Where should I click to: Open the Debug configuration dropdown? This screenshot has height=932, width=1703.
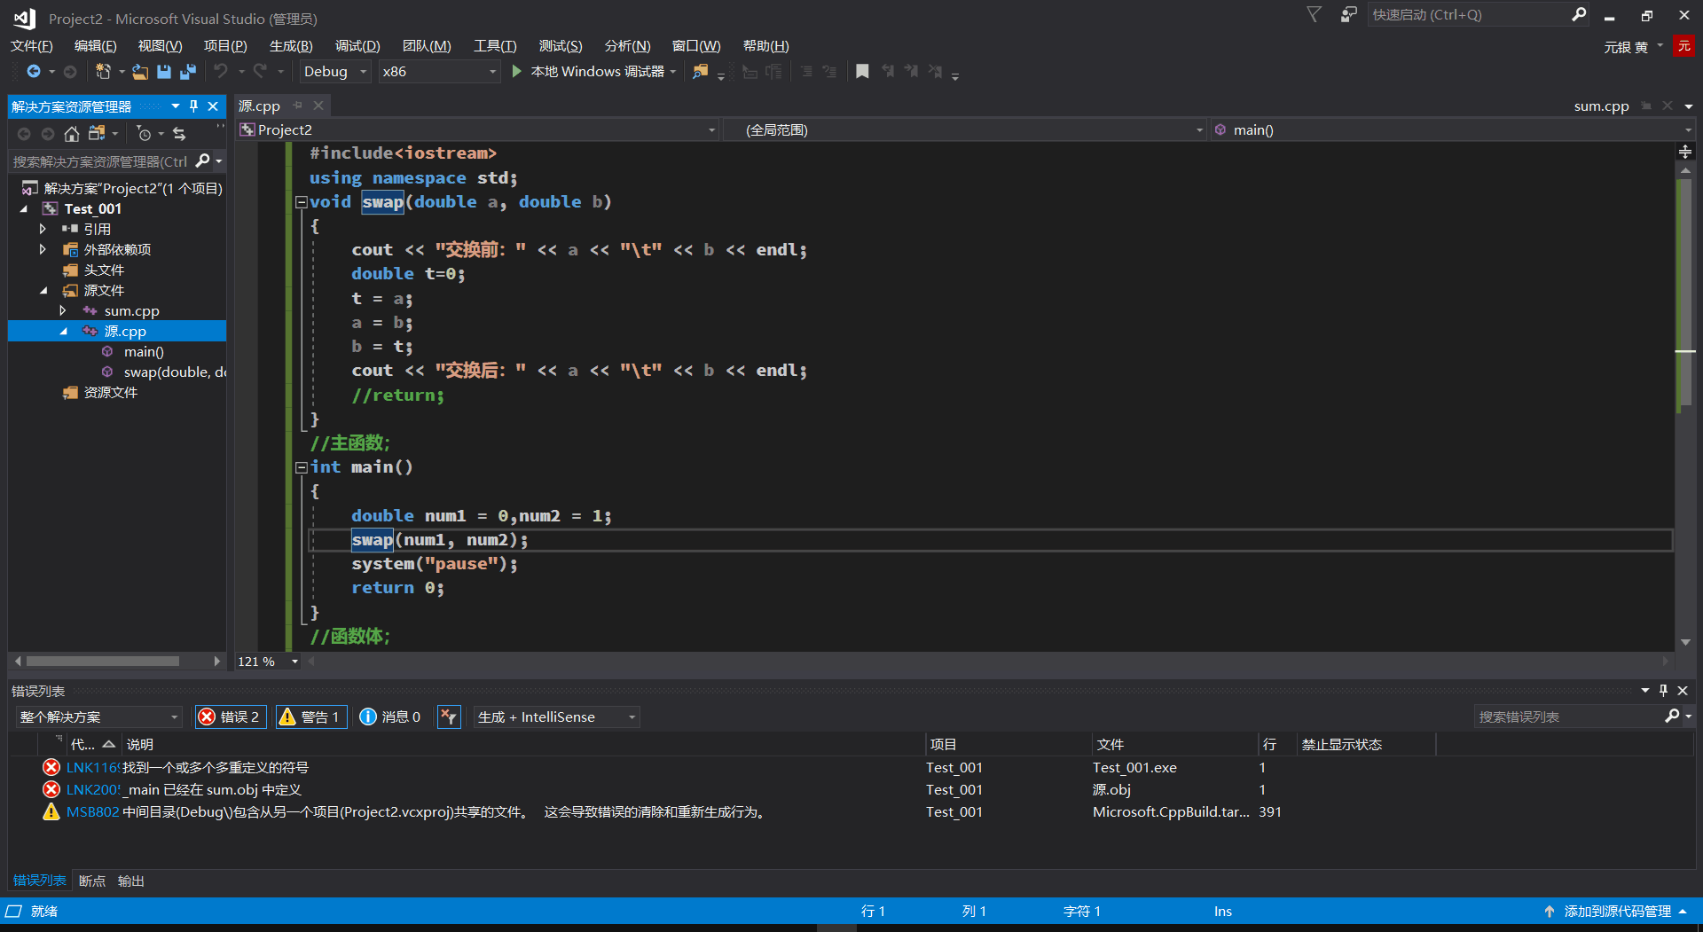335,71
